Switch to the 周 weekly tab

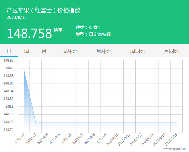26,51
